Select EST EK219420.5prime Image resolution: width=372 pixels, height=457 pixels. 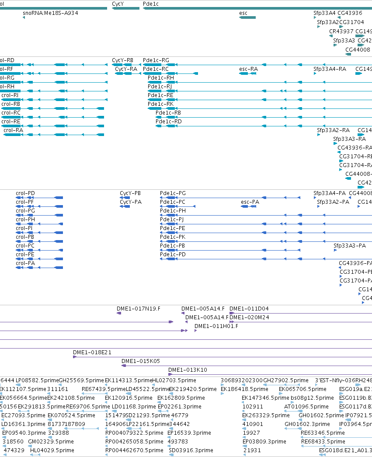(193, 389)
